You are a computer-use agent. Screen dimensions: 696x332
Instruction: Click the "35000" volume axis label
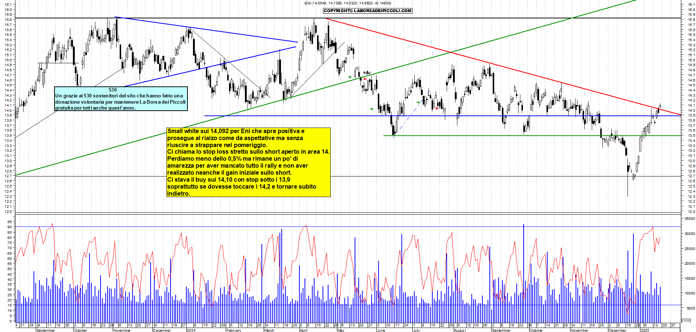[690, 218]
